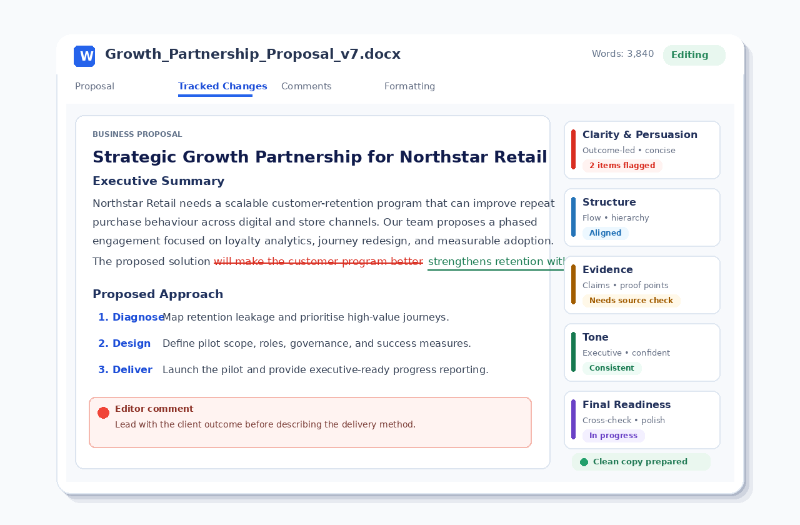Image resolution: width=800 pixels, height=525 pixels.
Task: Switch to the Tracked Changes tab
Action: [x=222, y=86]
